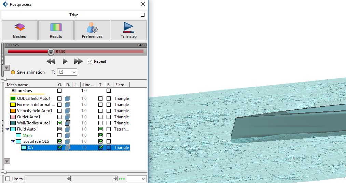Viewport: 346px width, 183px height.
Task: Play the animation
Action: pyautogui.click(x=65, y=61)
